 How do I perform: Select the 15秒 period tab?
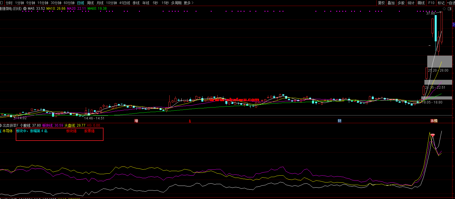pyautogui.click(x=165, y=3)
